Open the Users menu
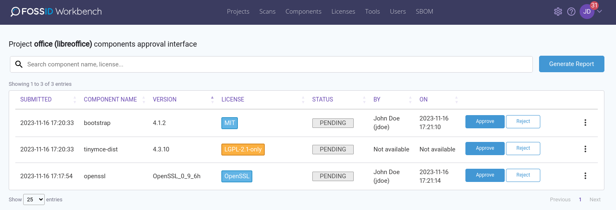The height and width of the screenshot is (210, 616). point(398,12)
